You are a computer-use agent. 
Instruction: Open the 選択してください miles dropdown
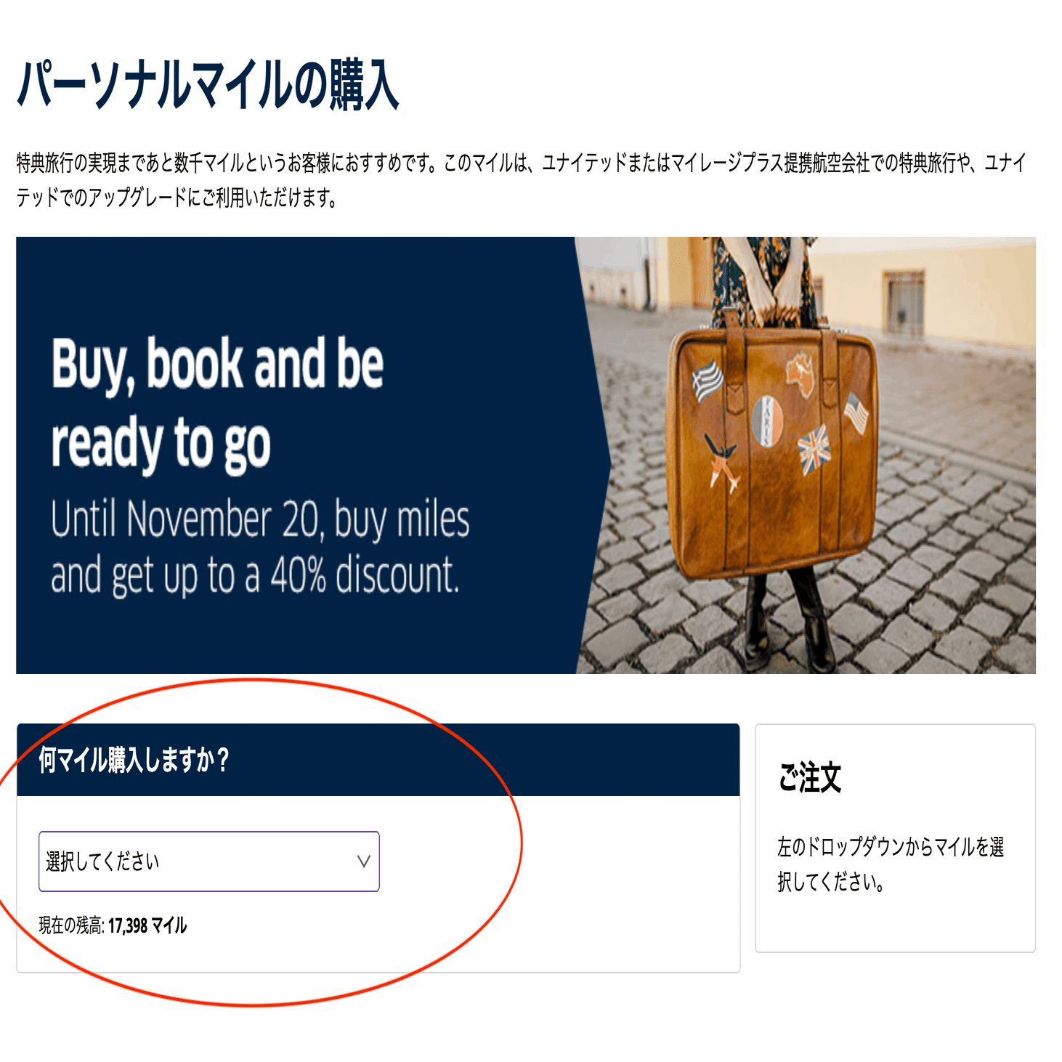[x=208, y=861]
